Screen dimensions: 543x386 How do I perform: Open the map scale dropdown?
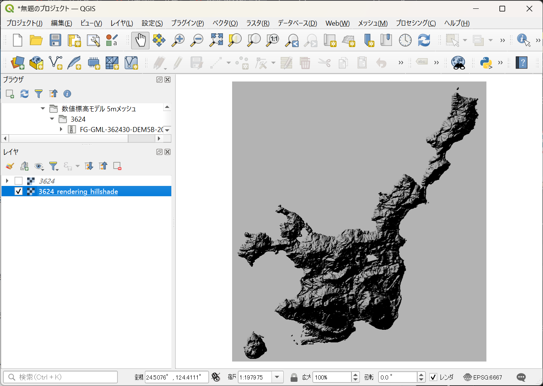click(277, 377)
